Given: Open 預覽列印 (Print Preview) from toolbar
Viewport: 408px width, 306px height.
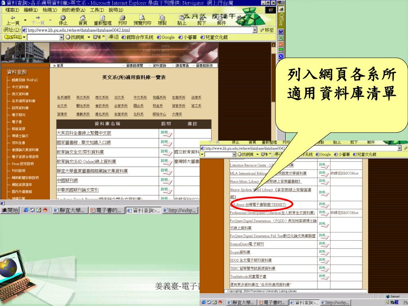Looking at the screenshot, I should coord(142,20).
